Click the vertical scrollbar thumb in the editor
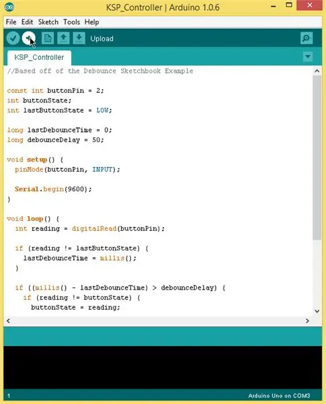This screenshot has width=326, height=404. (317, 158)
